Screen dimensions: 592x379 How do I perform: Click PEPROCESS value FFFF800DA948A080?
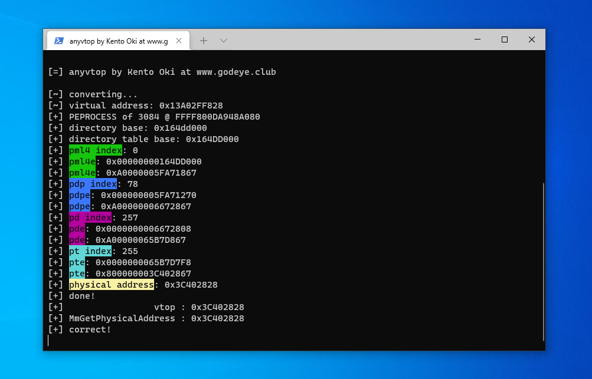pos(218,117)
